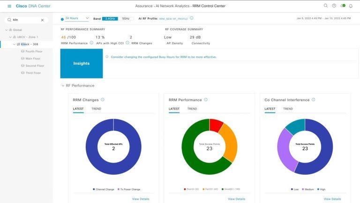Click the cloud status icon in header
Viewport: 360px width, 203px height.
click(x=343, y=6)
